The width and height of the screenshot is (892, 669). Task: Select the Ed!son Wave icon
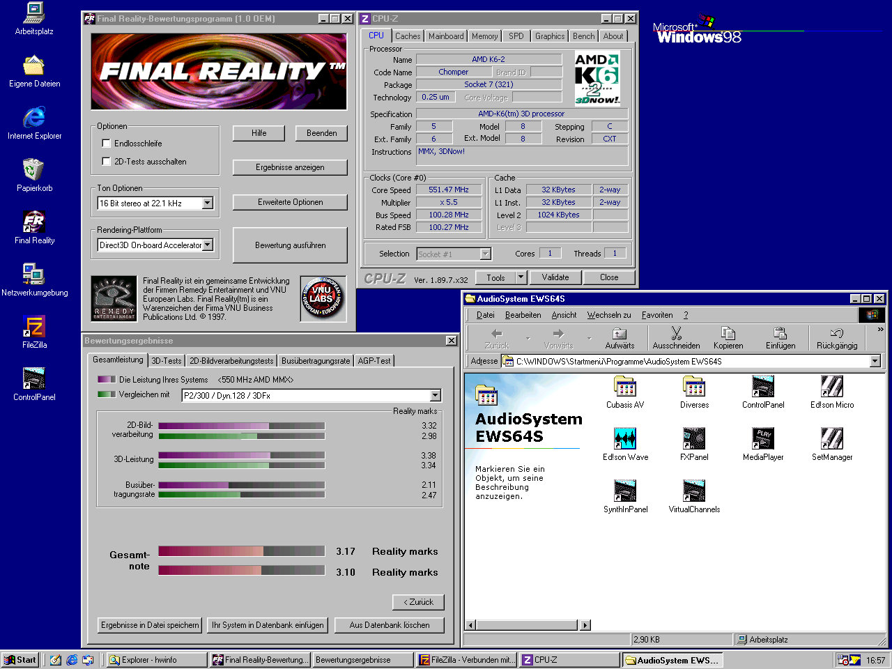pyautogui.click(x=625, y=438)
